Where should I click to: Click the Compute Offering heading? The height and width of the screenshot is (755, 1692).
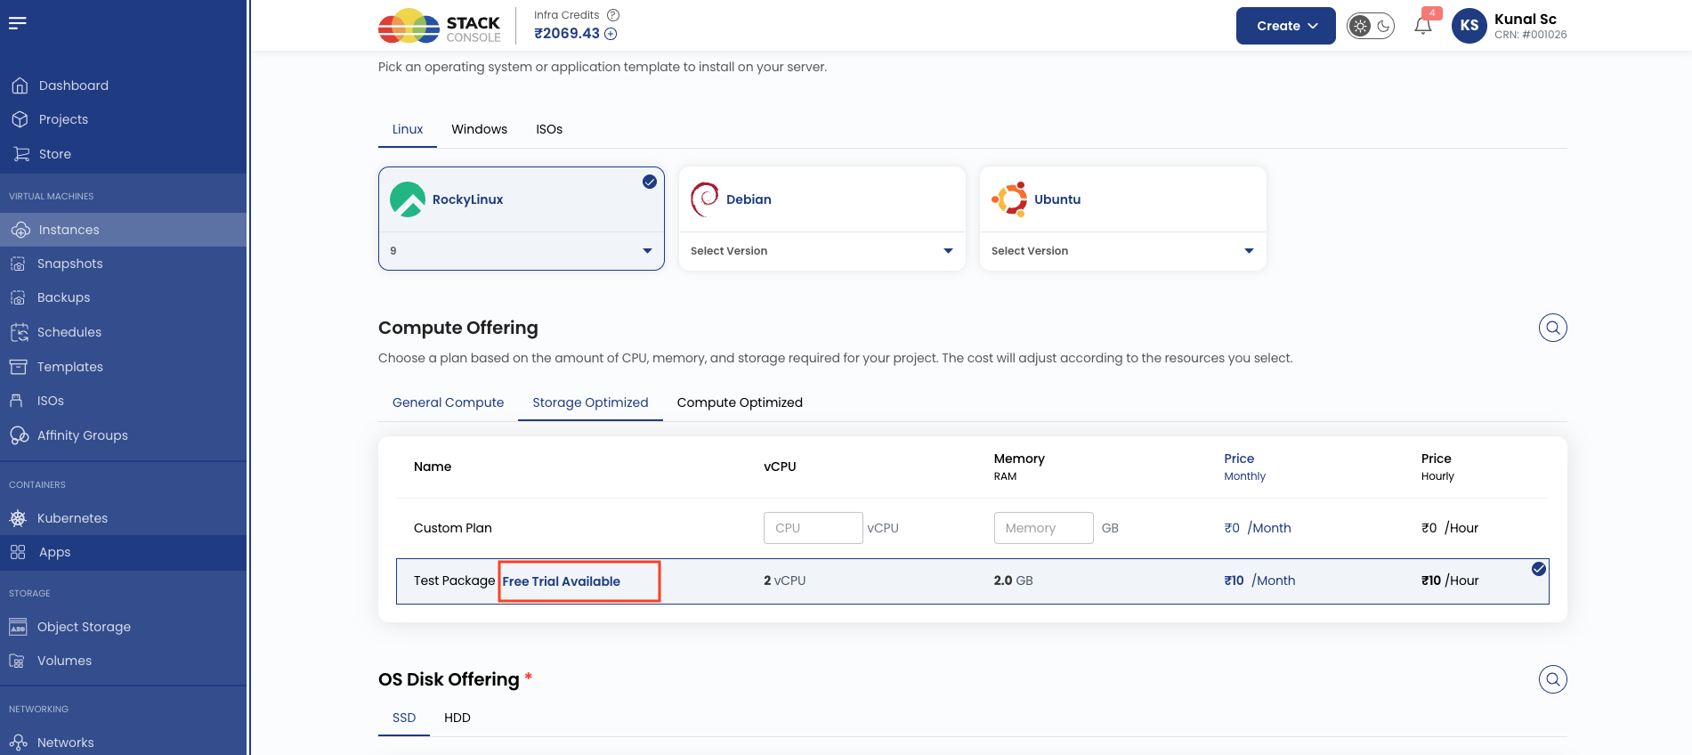(458, 328)
